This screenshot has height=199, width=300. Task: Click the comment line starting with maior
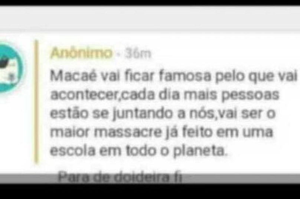(161, 132)
